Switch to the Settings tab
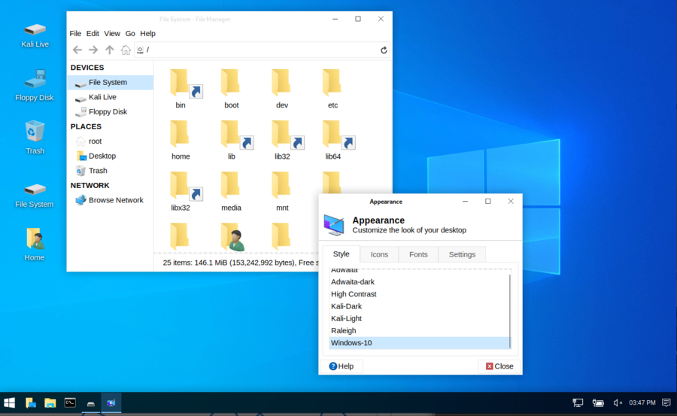The height and width of the screenshot is (416, 677). tap(462, 254)
